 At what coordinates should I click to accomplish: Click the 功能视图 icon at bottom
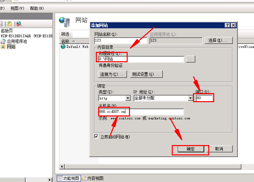[60, 178]
